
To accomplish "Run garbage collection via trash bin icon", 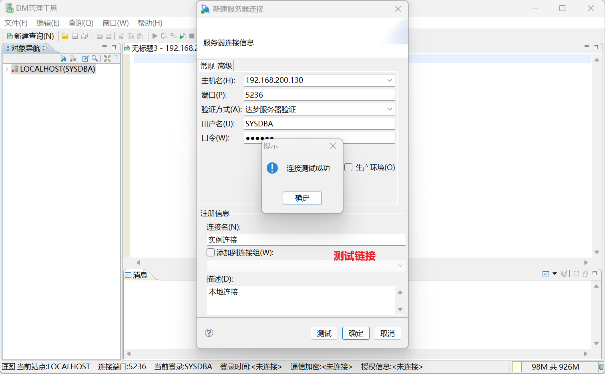I will pos(601,366).
